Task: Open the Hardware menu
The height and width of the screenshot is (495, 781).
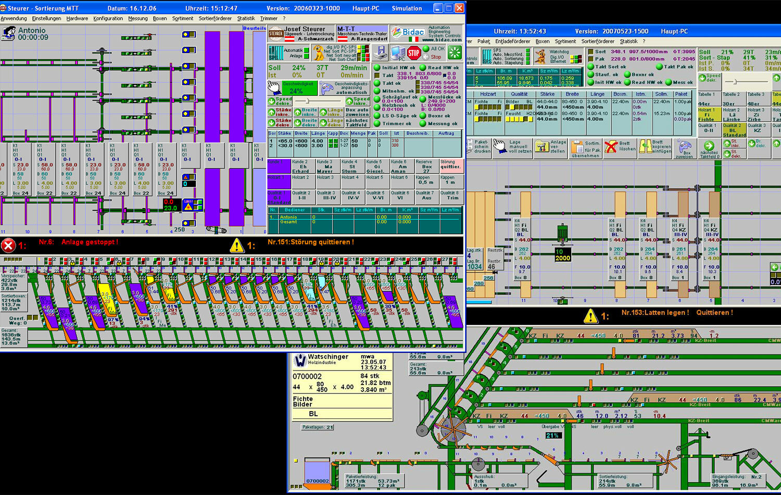Action: 77,18
